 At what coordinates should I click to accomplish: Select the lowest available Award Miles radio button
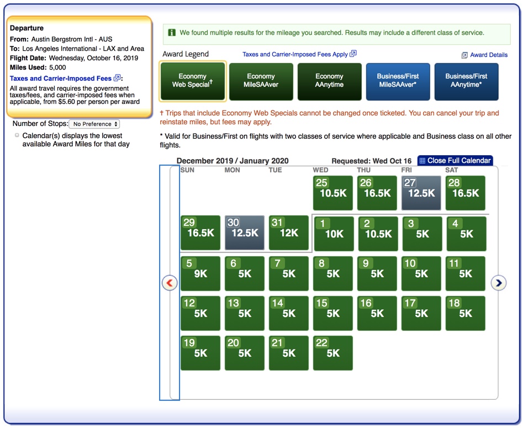[17, 135]
